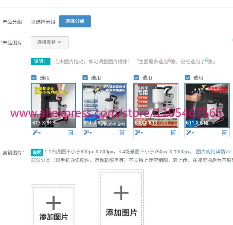233x225 pixels.
Task: Delete the 613 X 613 image with trash icon
Action: [71, 132]
